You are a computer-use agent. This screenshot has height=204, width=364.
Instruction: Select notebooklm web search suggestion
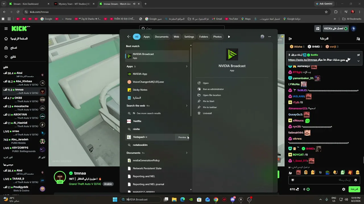point(157,145)
